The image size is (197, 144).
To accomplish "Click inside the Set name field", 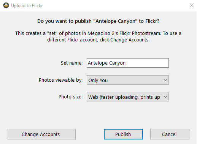I will [128, 63].
